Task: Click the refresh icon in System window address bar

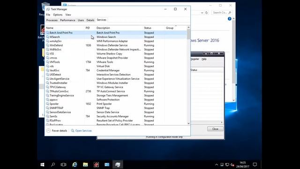Action: (206, 13)
